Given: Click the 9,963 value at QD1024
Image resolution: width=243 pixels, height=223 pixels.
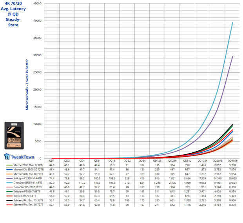Looking at the screenshot, I should point(202,183).
